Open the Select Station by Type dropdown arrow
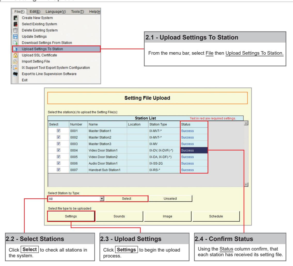 pyautogui.click(x=102, y=199)
